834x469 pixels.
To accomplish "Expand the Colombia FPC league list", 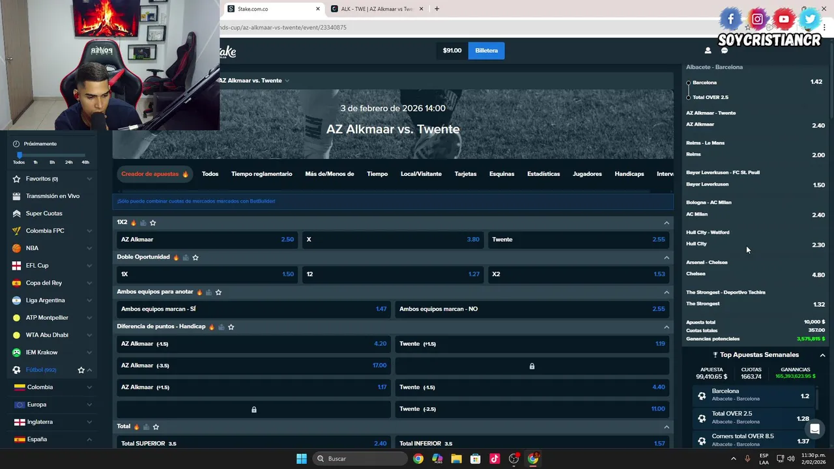I will [89, 231].
